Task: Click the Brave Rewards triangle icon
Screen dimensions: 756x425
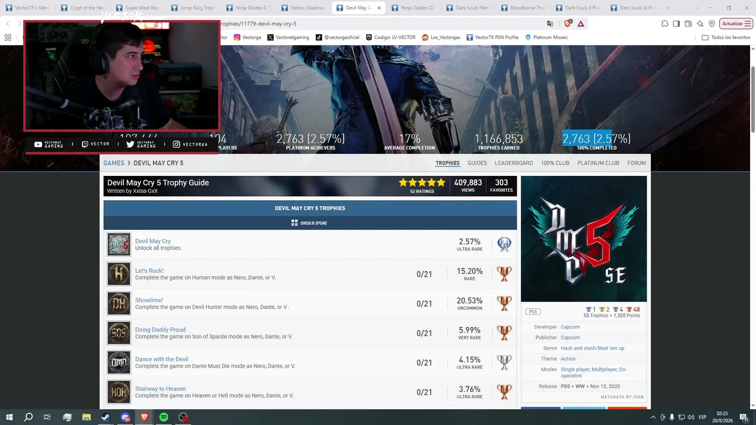Action: (581, 24)
